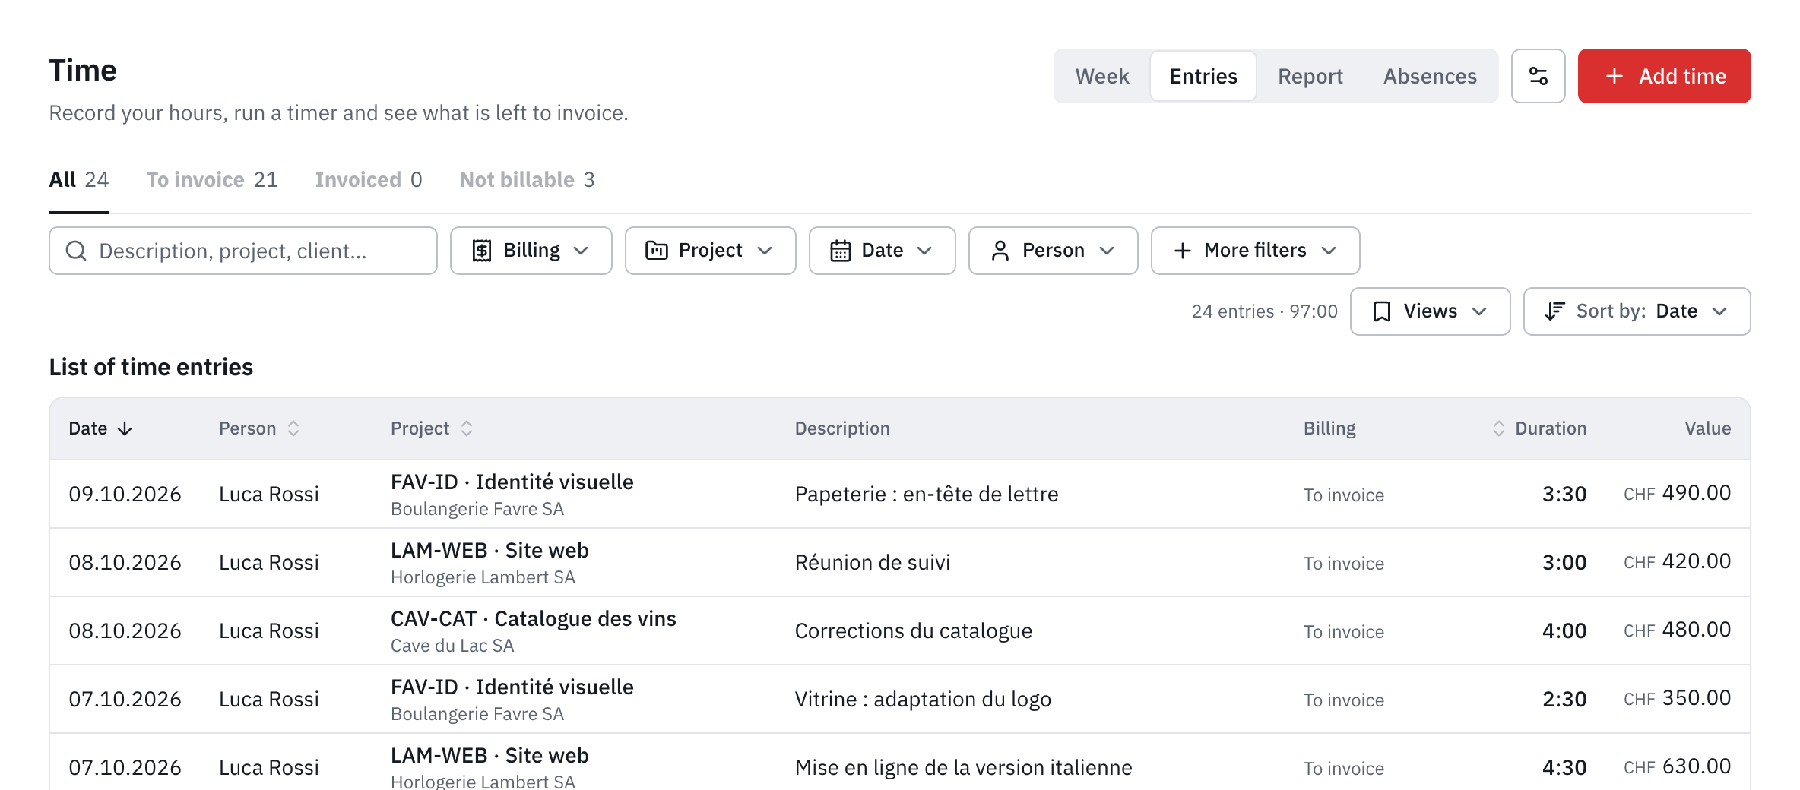This screenshot has width=1800, height=790.
Task: Click the Add time button label
Action: pos(1682,76)
